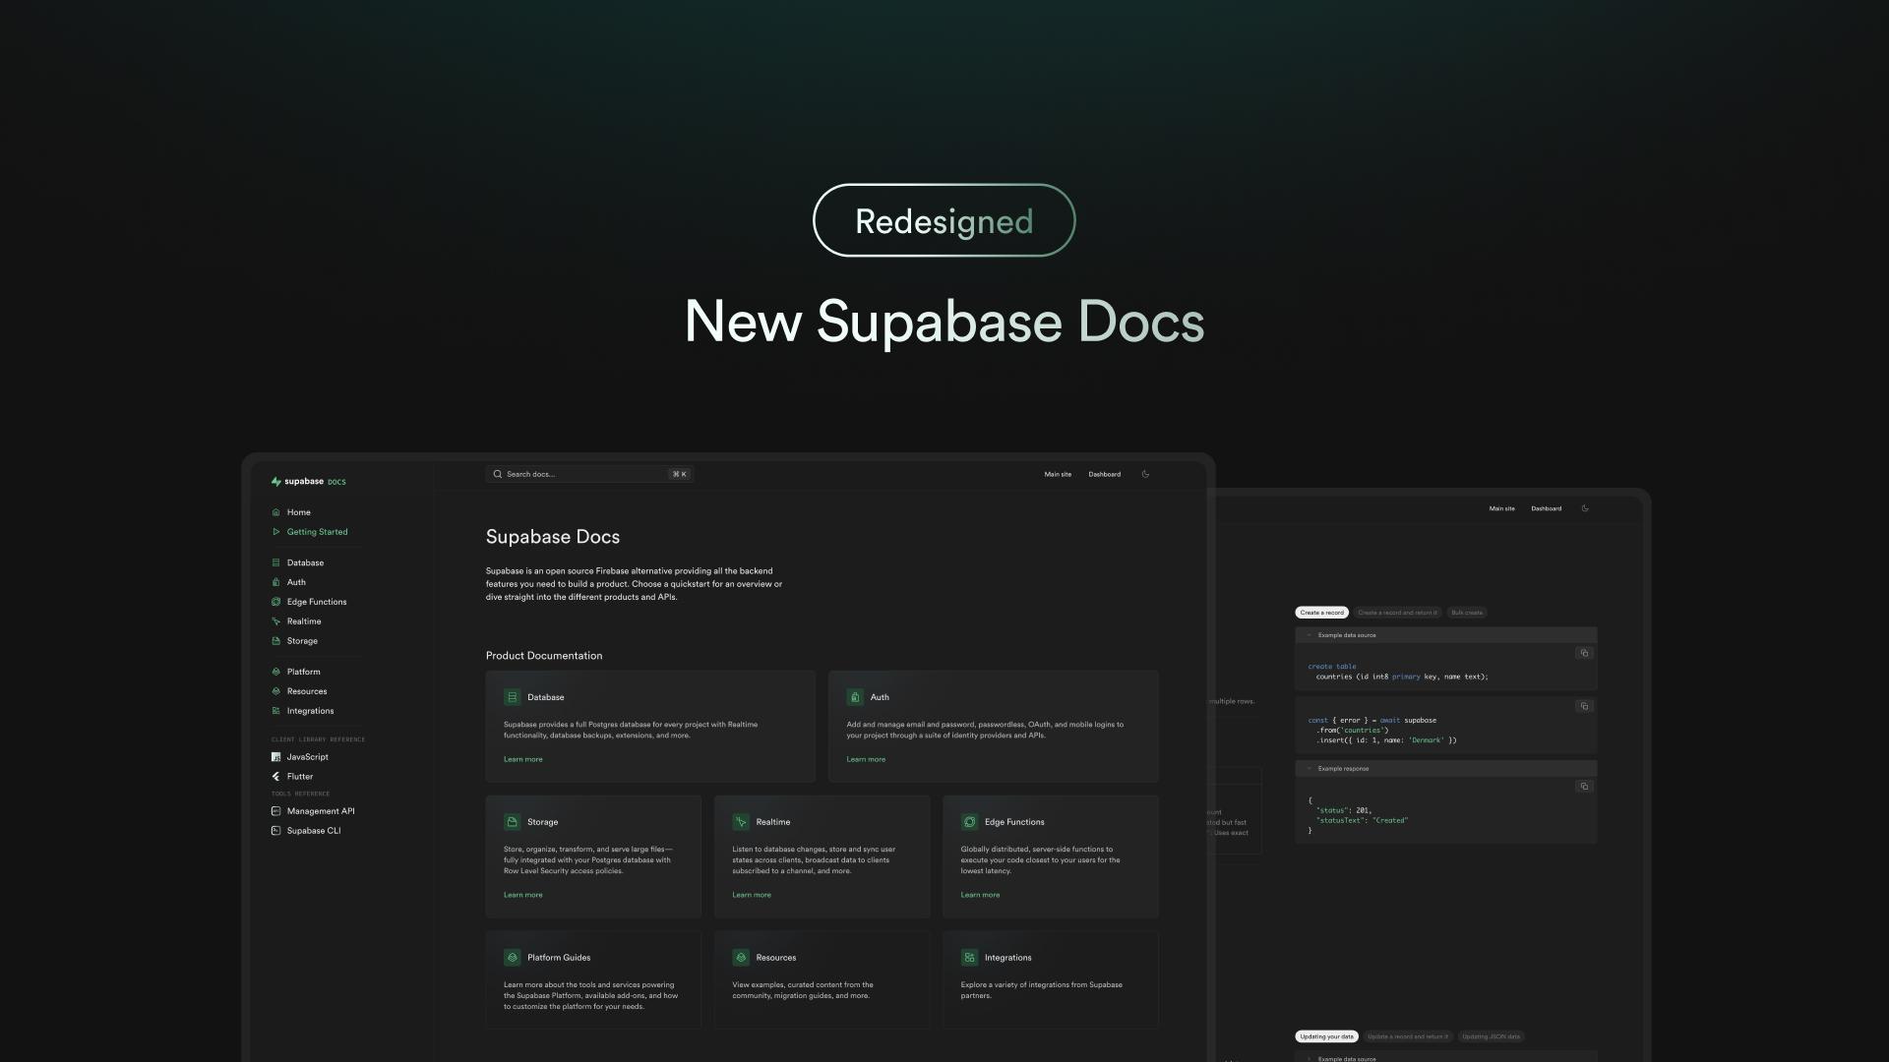This screenshot has width=1889, height=1062.
Task: Select Create a record and return it tab
Action: point(1397,613)
